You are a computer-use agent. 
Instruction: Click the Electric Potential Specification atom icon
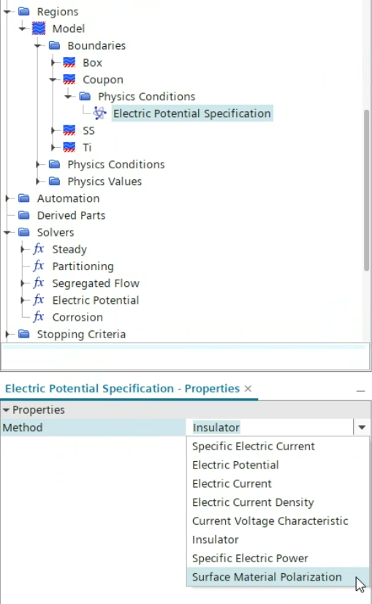pos(99,113)
